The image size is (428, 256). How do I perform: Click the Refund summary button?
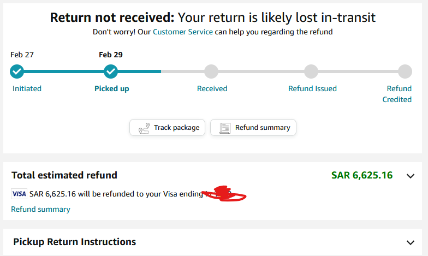click(253, 128)
